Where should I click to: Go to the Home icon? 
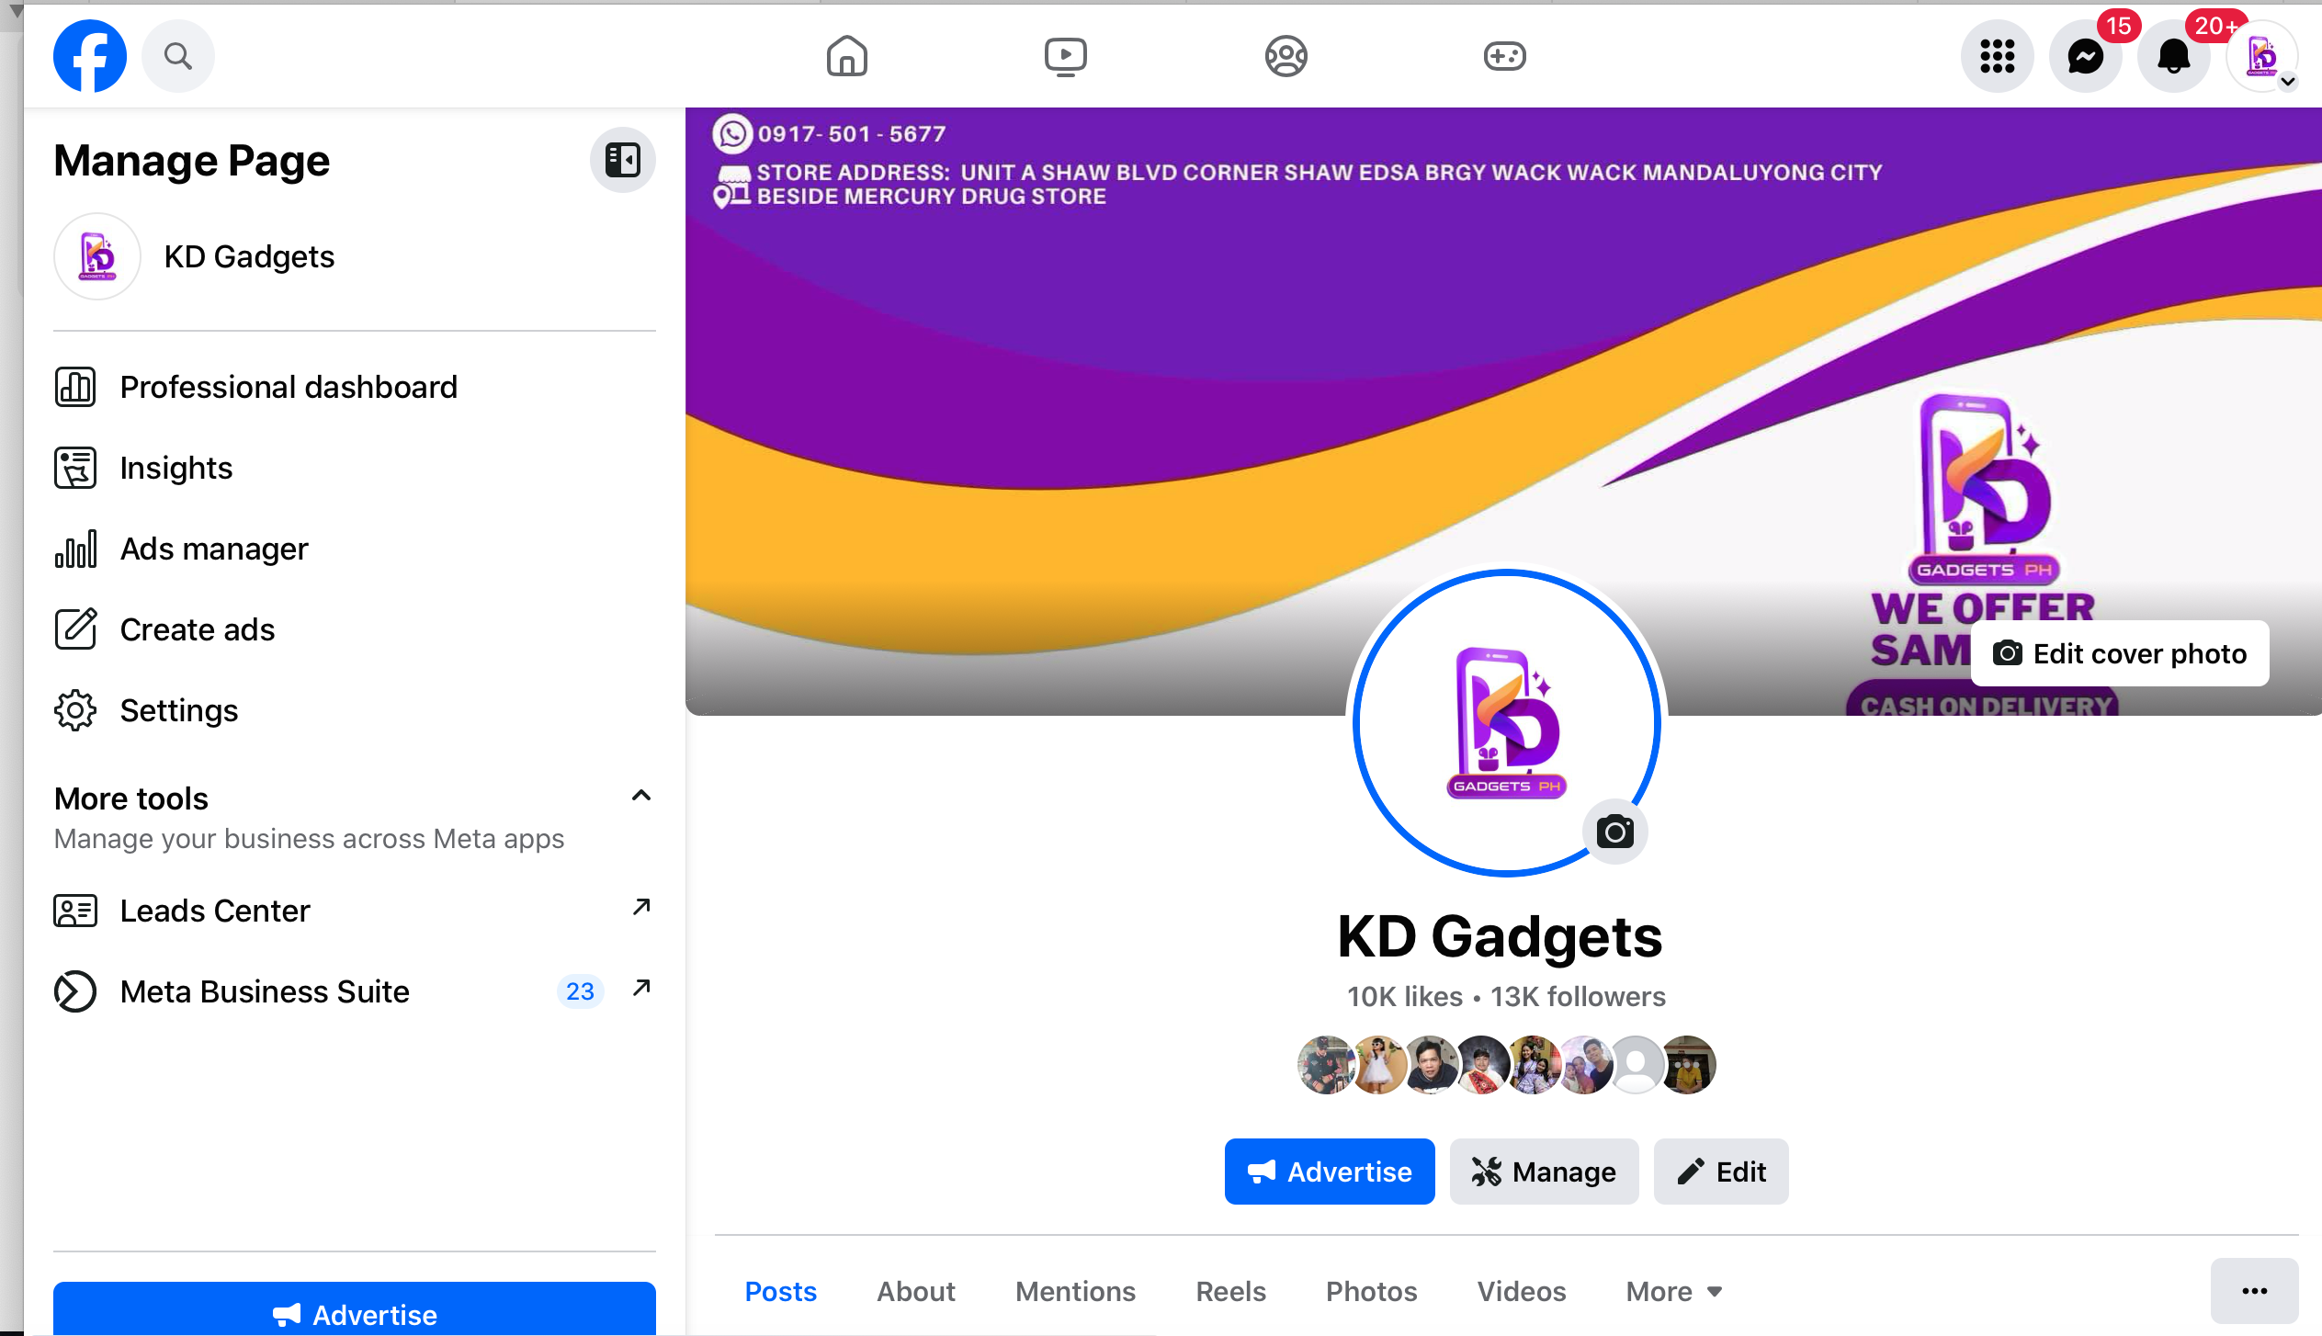(x=846, y=56)
